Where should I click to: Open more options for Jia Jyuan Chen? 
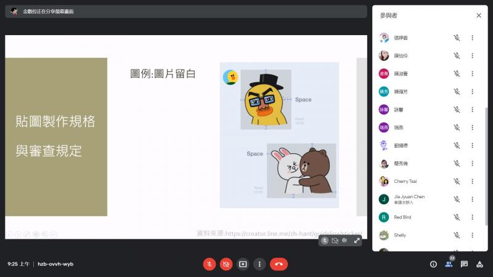(472, 199)
